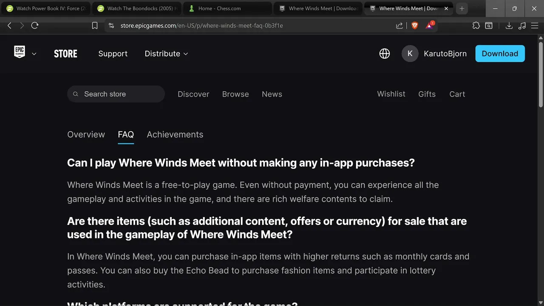544x306 pixels.
Task: Click the page vertical scrollbar
Action: coord(541,74)
